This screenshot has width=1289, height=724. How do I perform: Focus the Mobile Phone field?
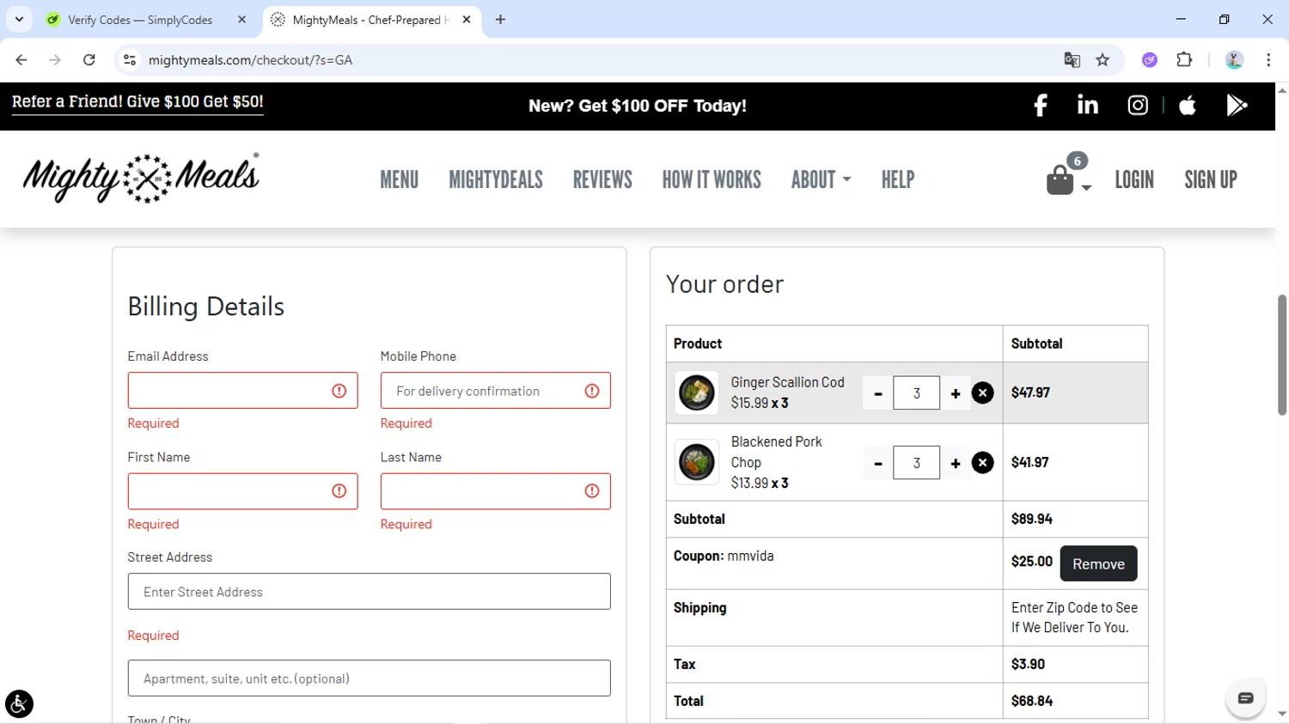[495, 391]
